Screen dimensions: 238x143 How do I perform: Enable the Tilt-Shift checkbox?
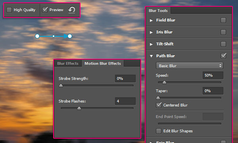point(223,44)
